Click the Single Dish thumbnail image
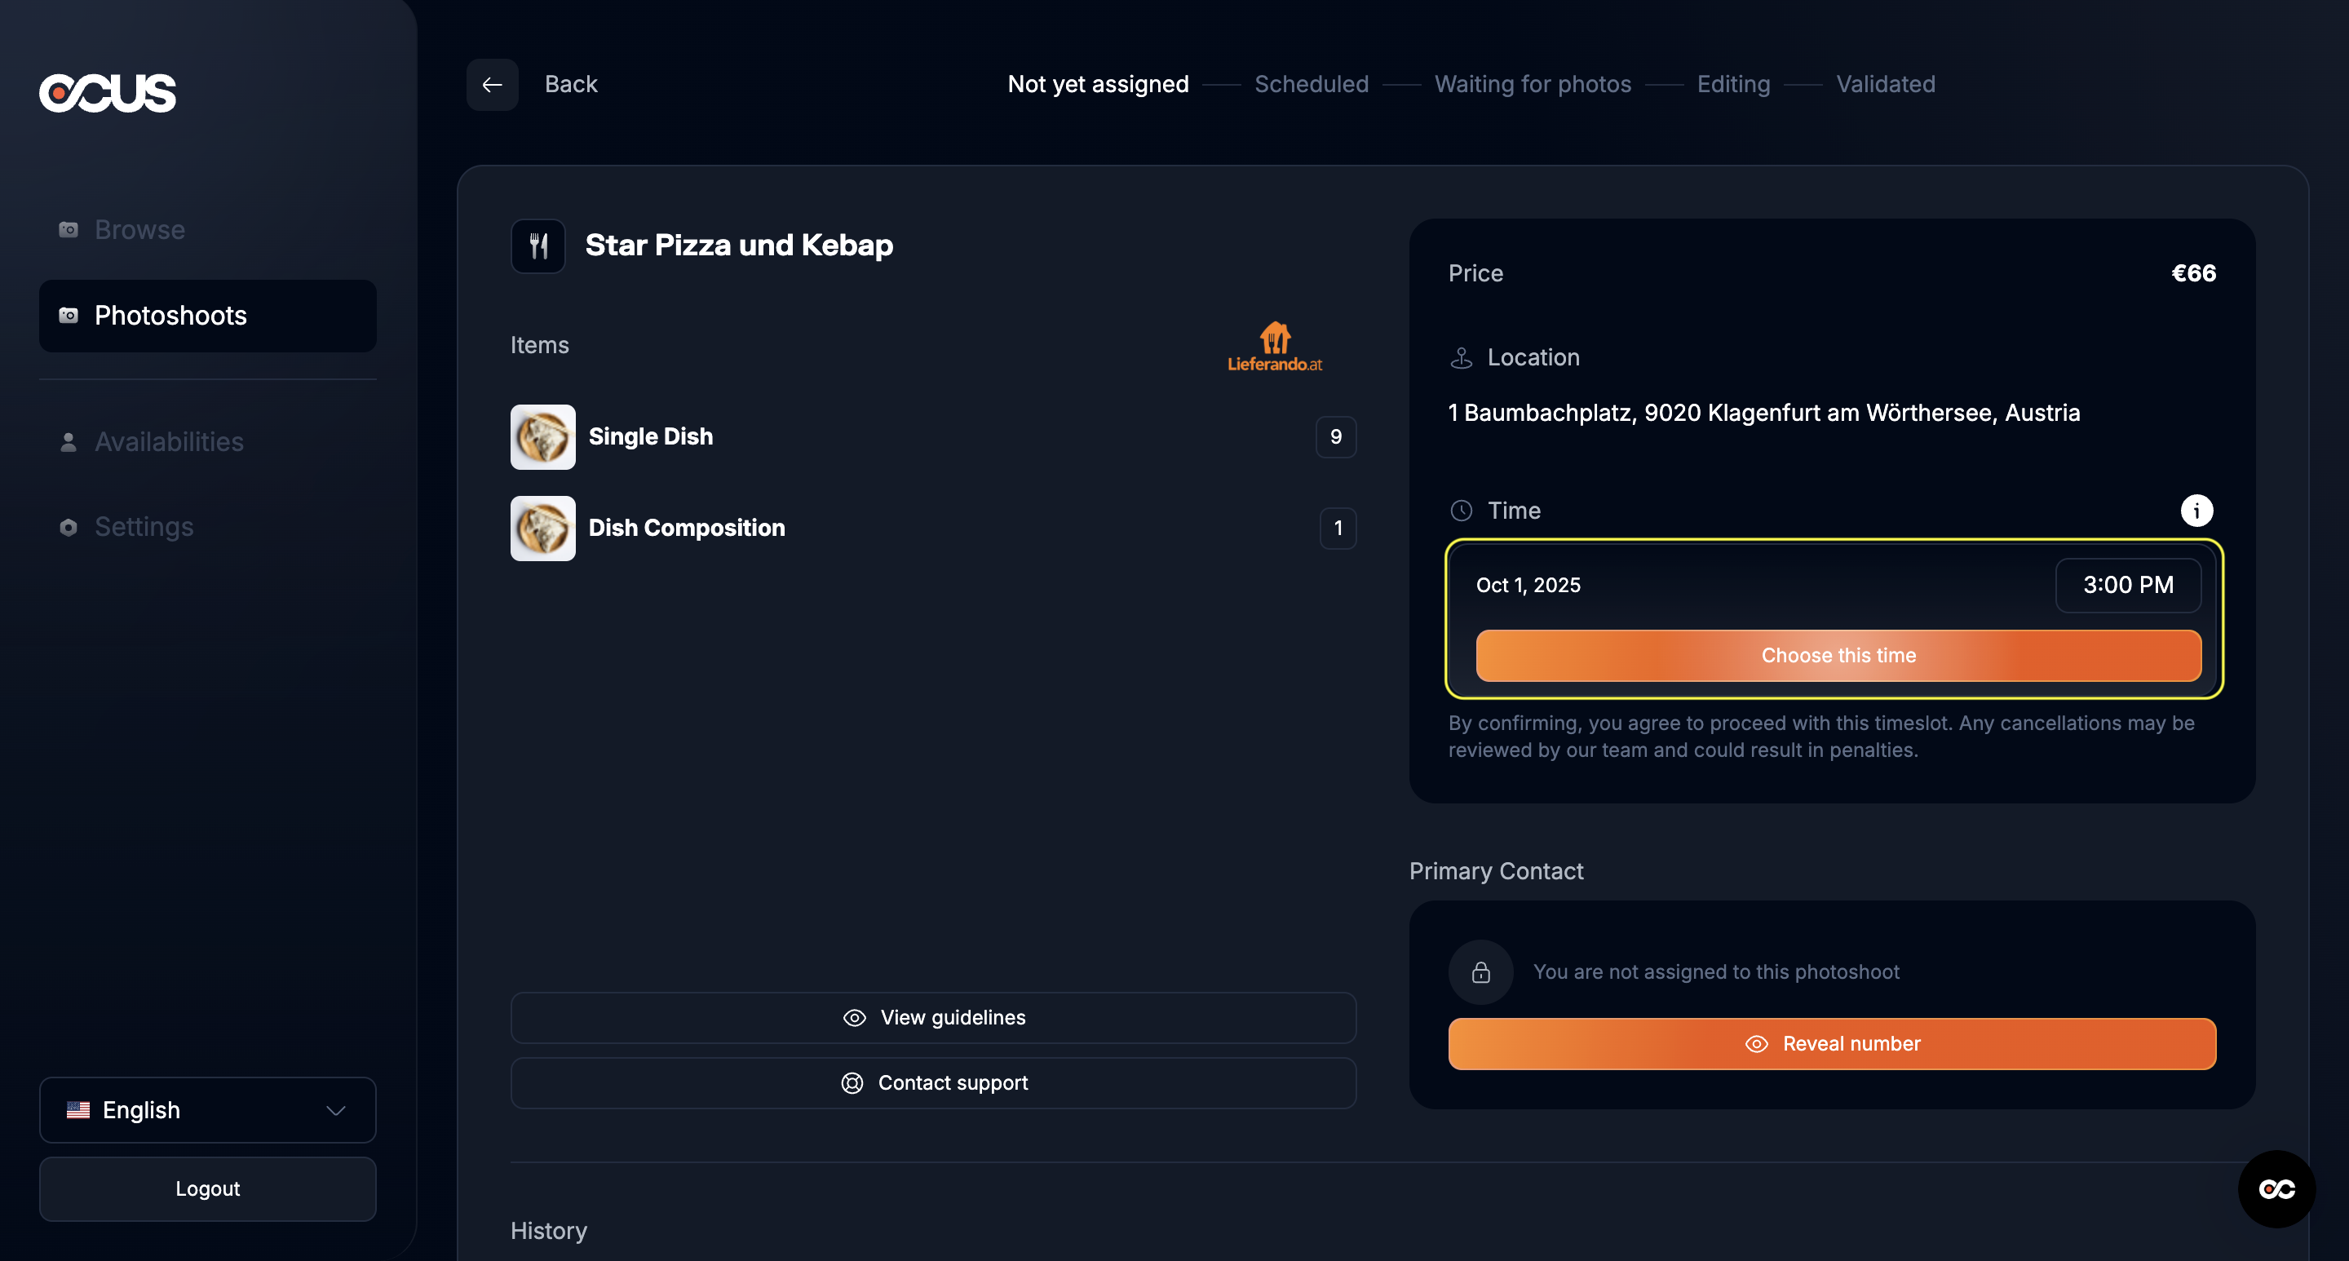 click(542, 438)
